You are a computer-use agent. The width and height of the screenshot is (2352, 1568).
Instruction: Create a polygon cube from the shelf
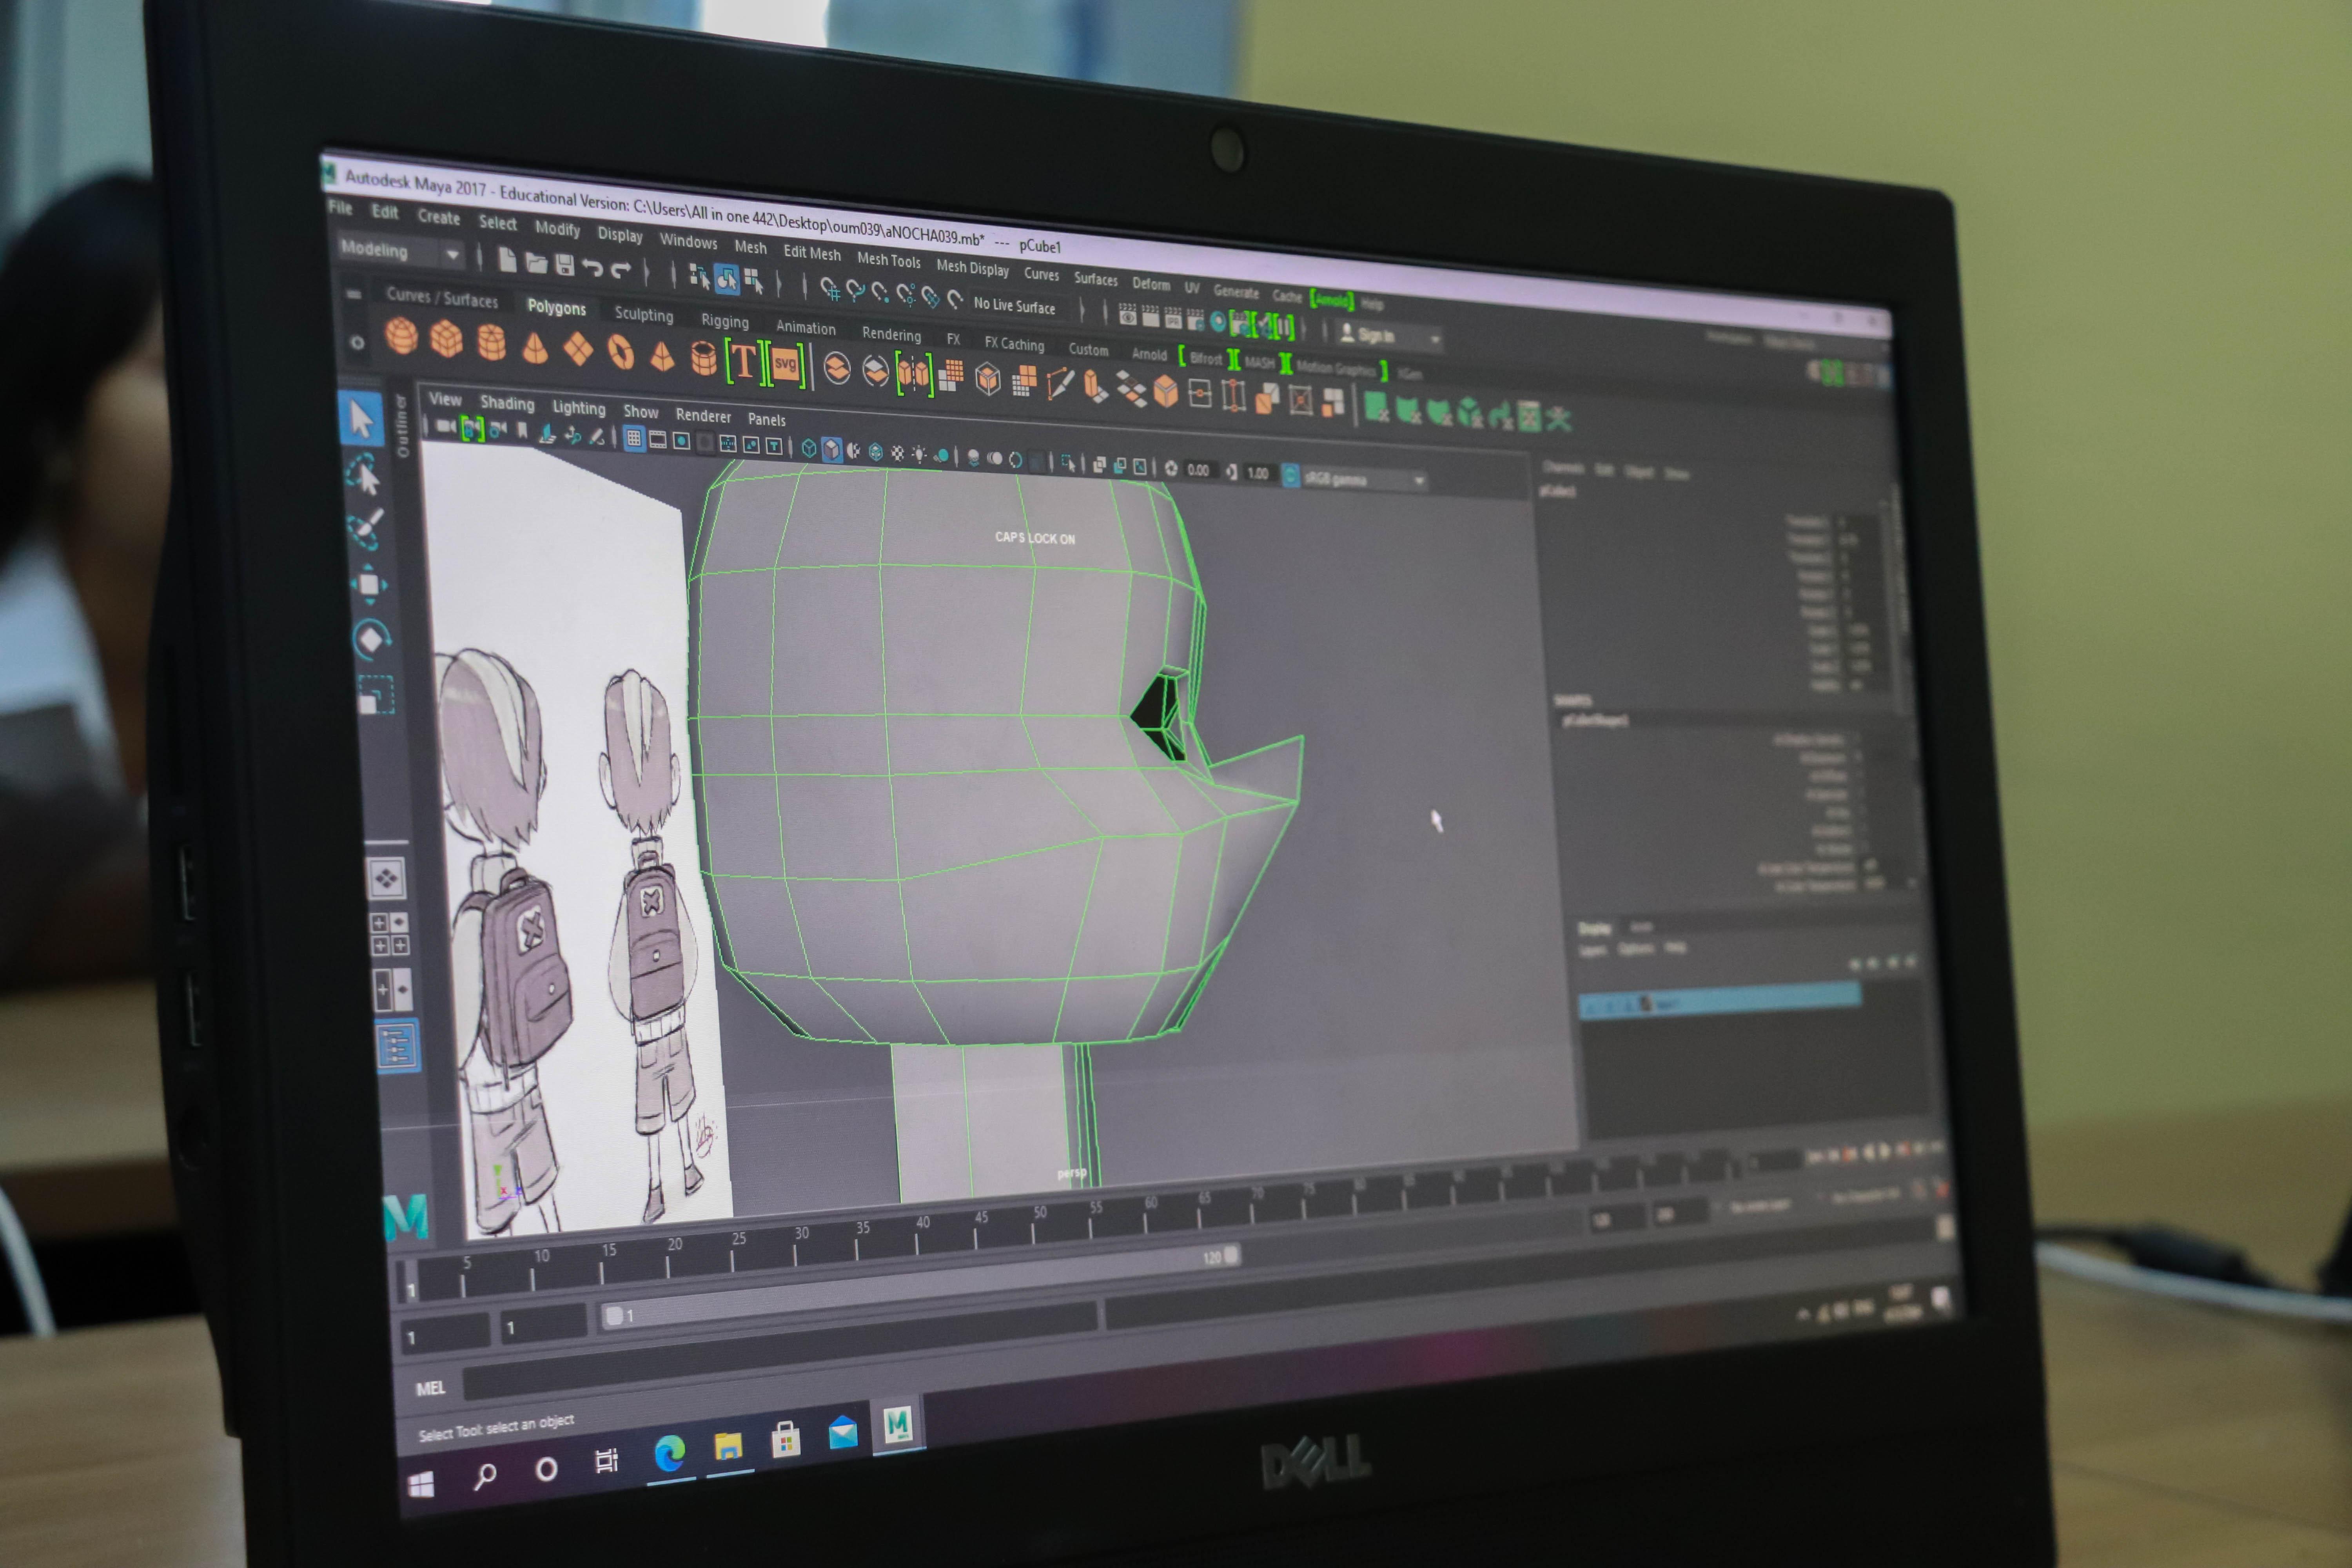click(x=446, y=340)
